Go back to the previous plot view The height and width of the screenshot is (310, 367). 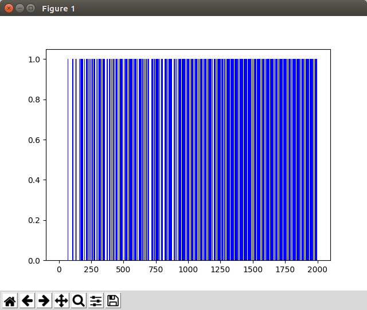(x=27, y=300)
